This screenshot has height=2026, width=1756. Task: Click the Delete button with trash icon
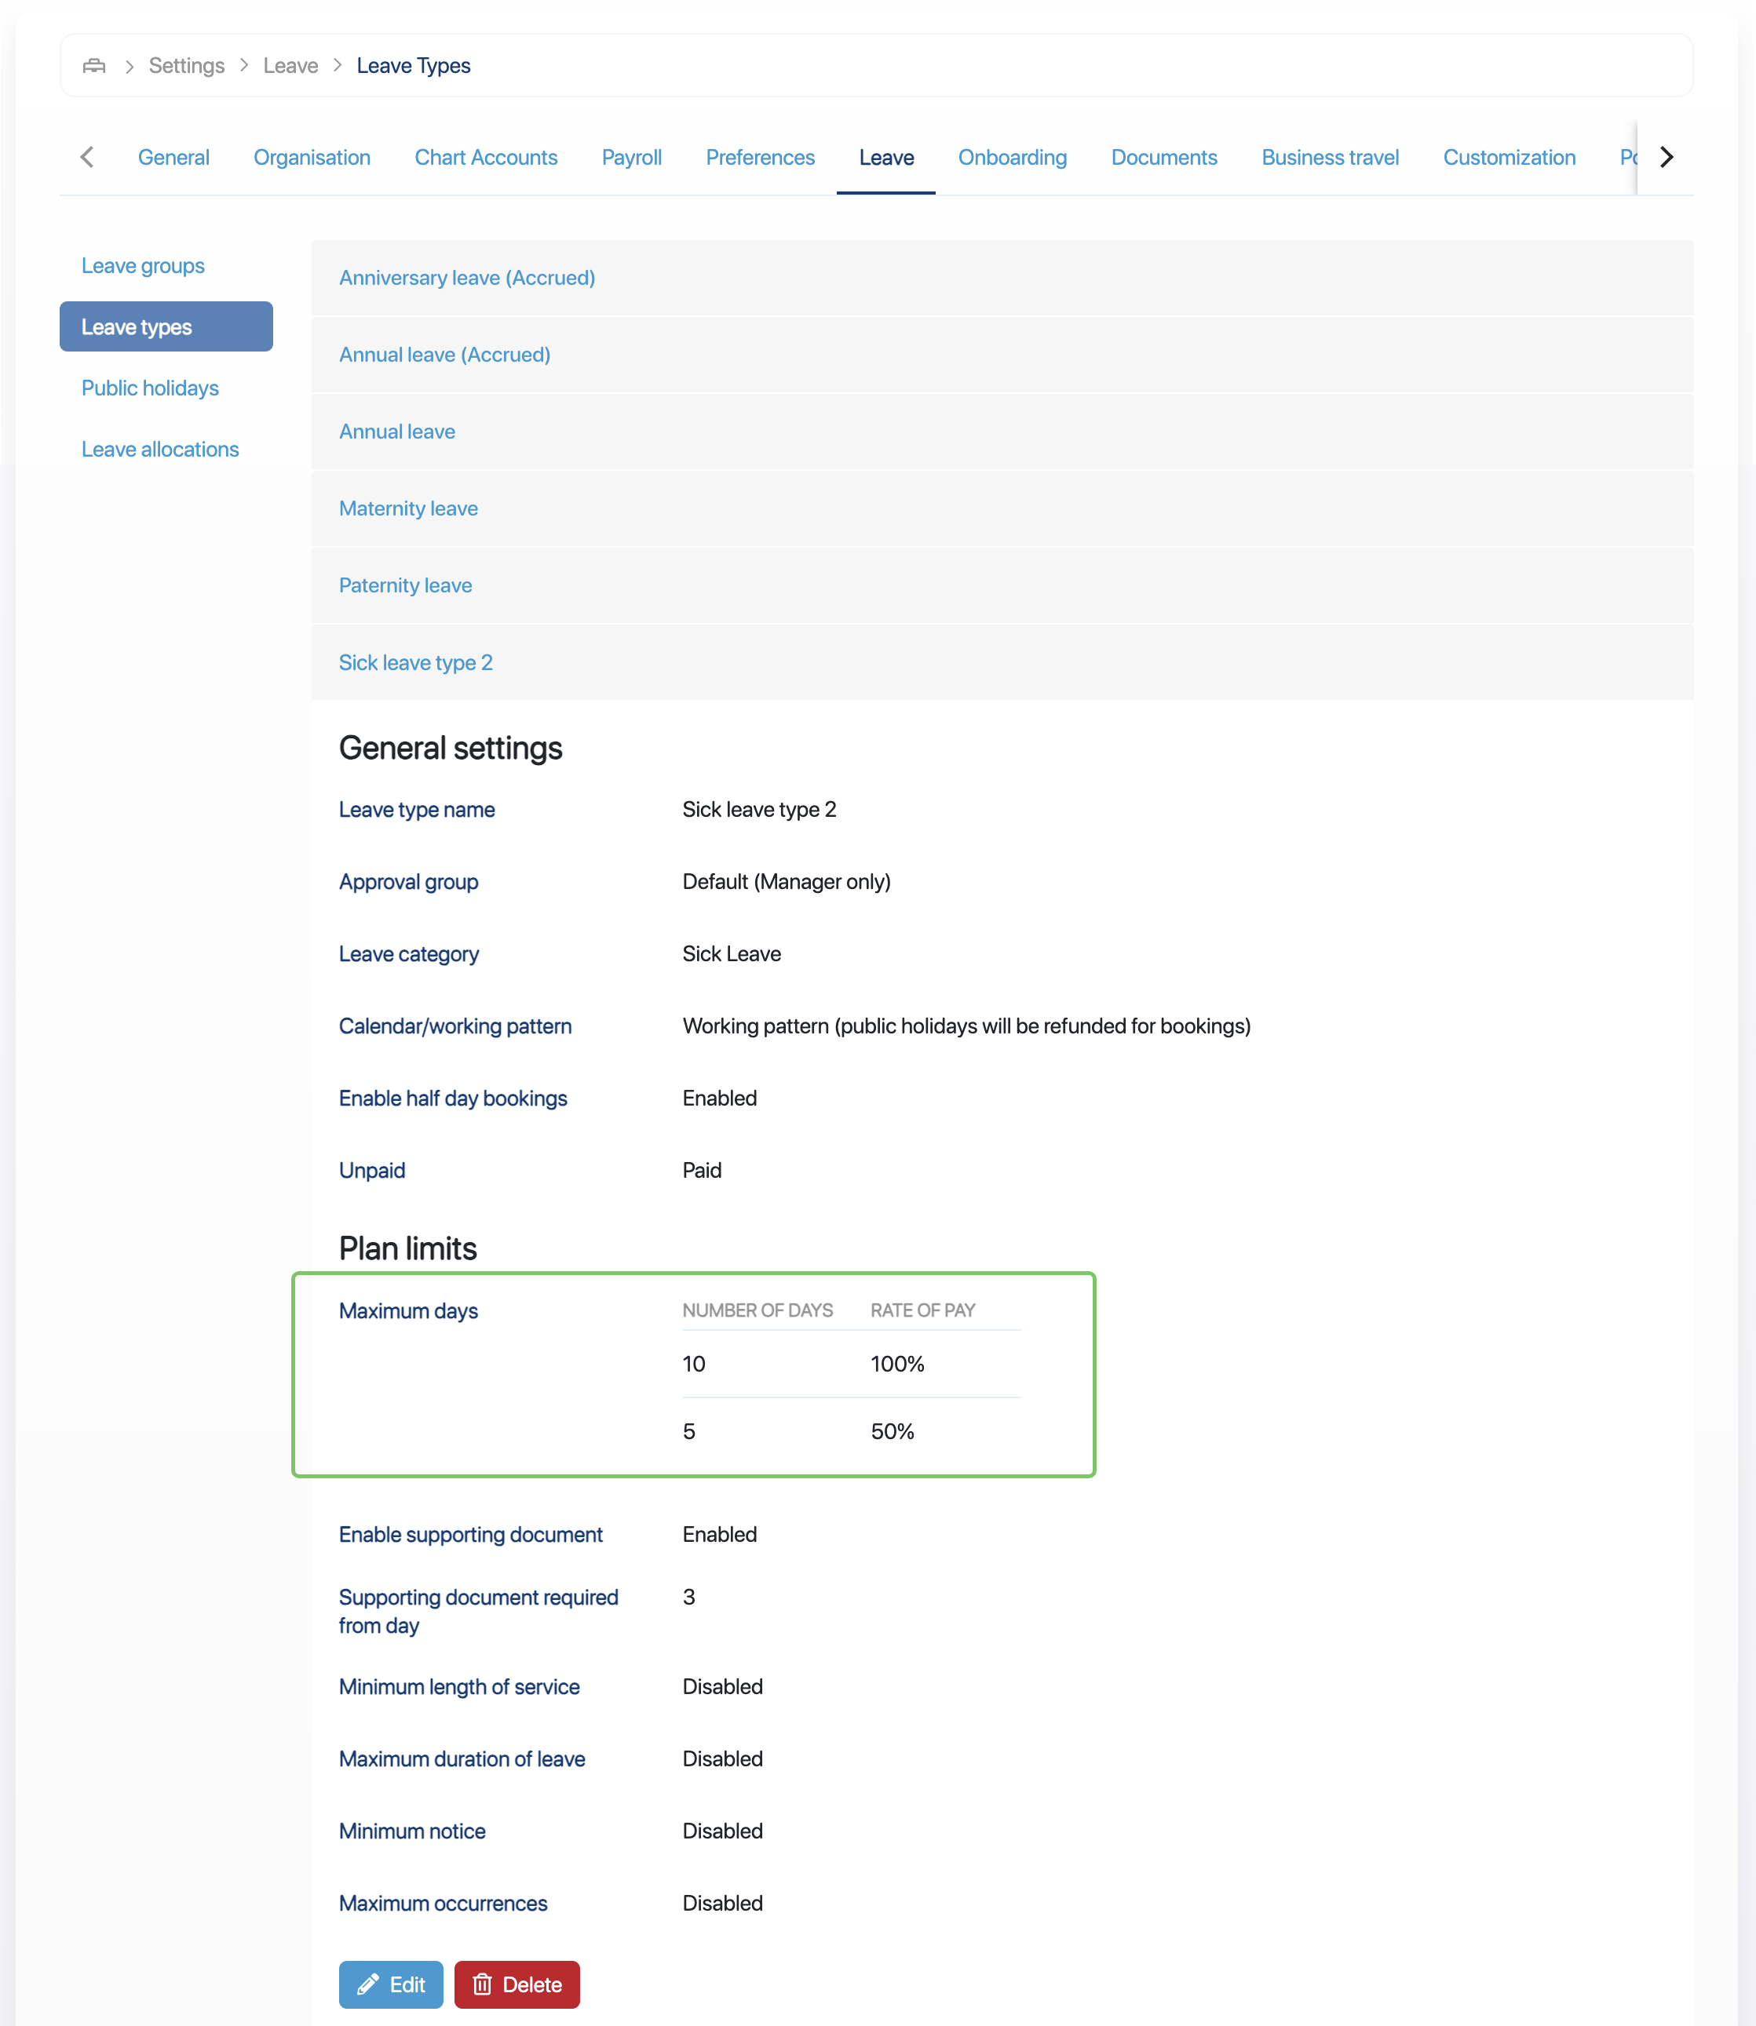[x=517, y=1984]
